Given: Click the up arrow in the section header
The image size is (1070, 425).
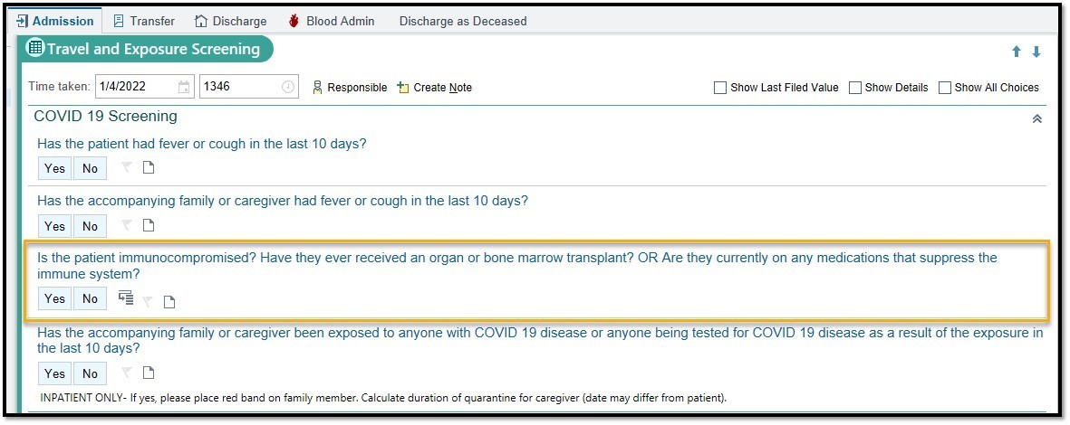Looking at the screenshot, I should tap(1017, 52).
